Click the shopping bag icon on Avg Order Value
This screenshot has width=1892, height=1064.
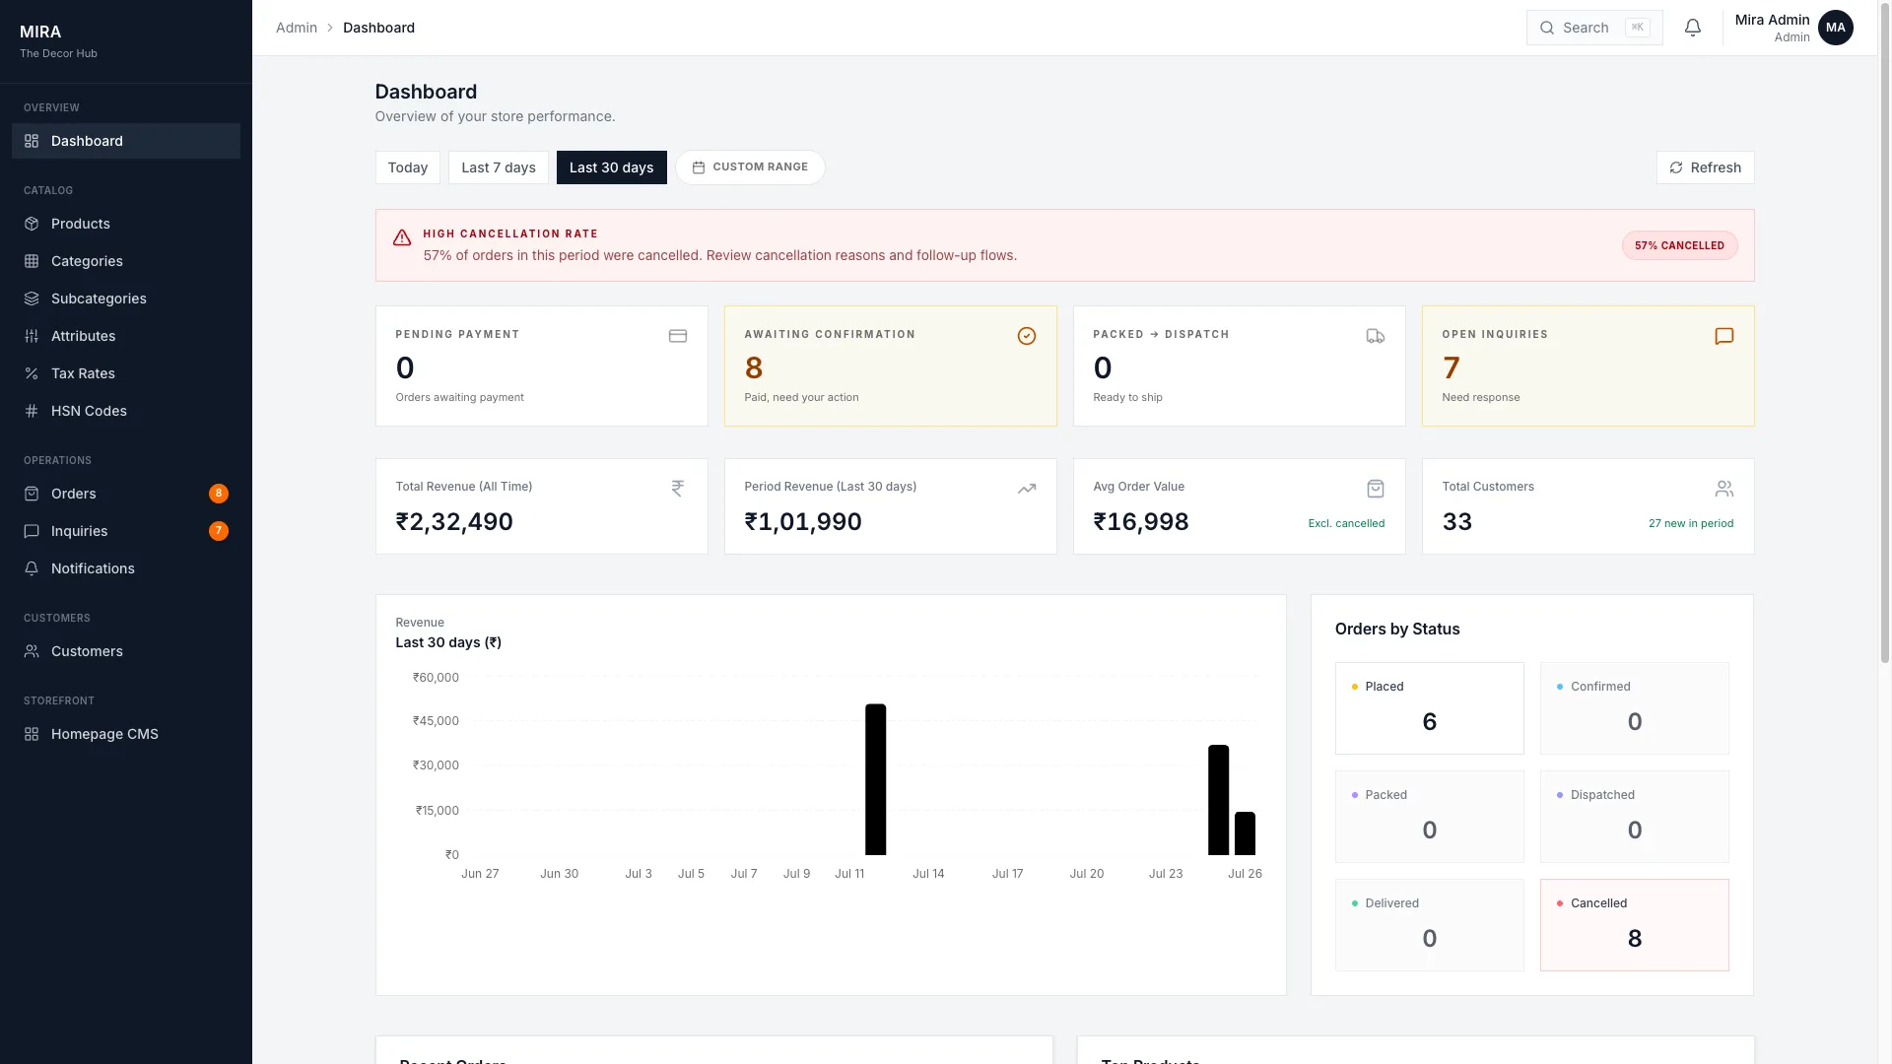tap(1376, 488)
